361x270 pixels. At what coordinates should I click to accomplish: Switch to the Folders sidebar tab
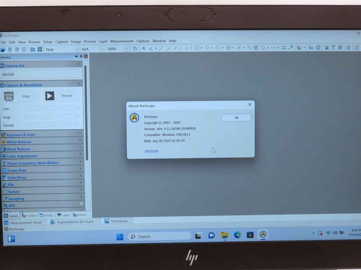click(30, 215)
